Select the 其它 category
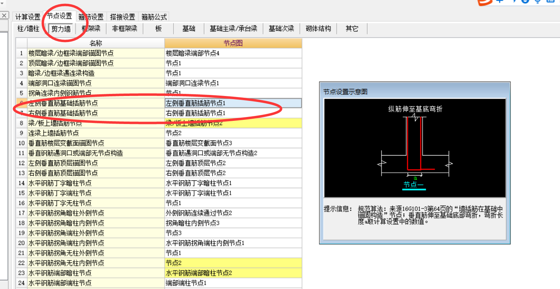Viewport: 560px width, 289px height. (352, 29)
